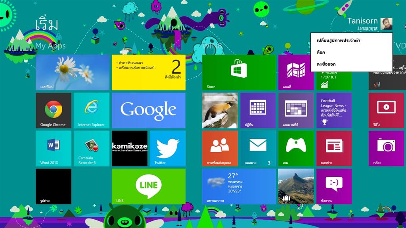Open the Xbox Games tile

pos(296,148)
